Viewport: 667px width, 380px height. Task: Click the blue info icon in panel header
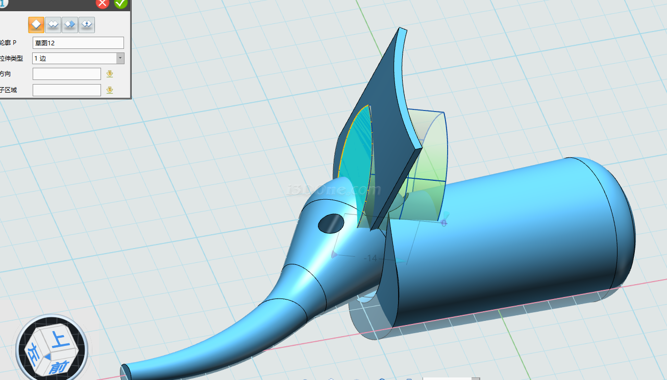pos(4,3)
